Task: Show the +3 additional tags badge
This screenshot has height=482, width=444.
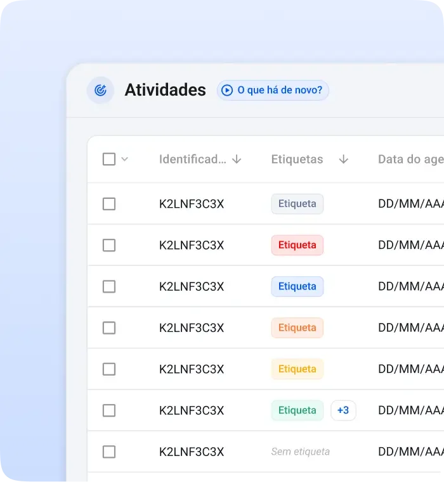Action: click(x=343, y=410)
